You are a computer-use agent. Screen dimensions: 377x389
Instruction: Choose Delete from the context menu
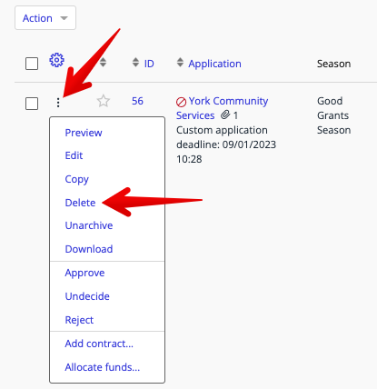80,203
